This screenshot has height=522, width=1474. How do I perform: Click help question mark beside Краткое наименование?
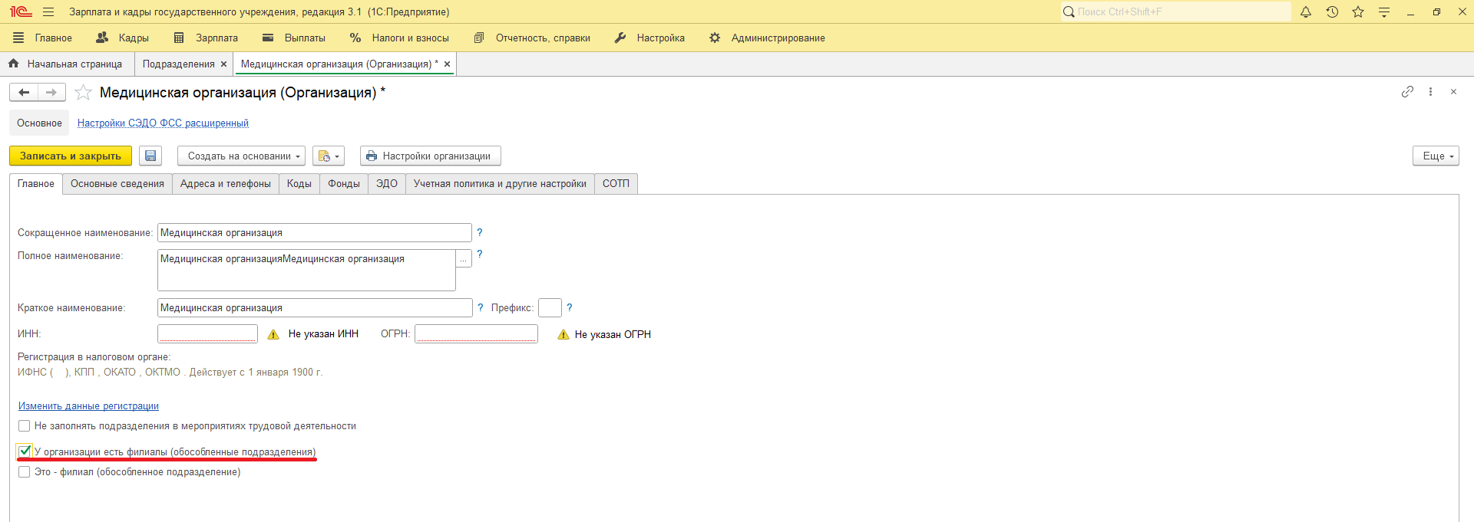[x=481, y=307]
